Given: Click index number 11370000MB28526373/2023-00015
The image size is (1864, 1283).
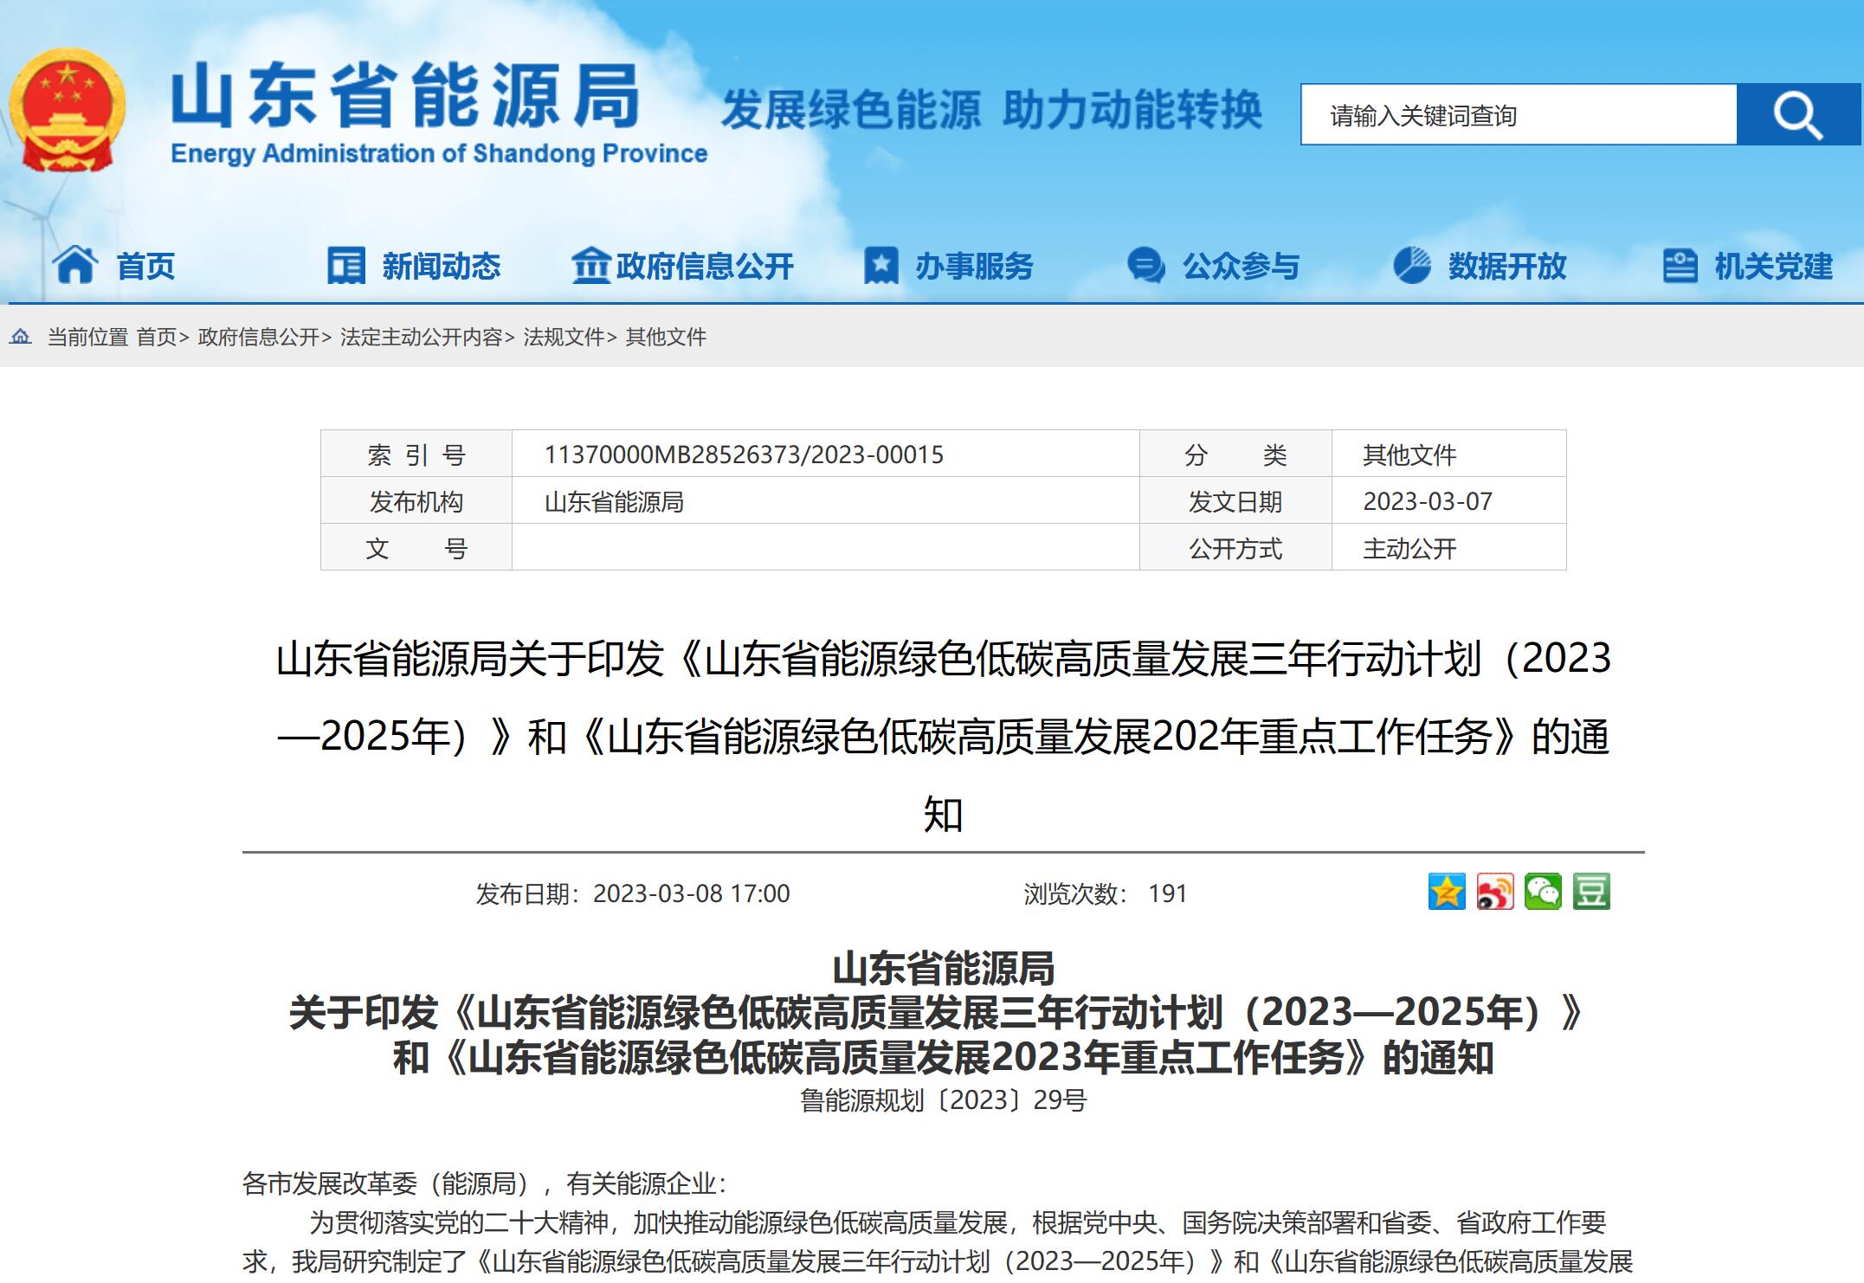Looking at the screenshot, I should pyautogui.click(x=744, y=455).
